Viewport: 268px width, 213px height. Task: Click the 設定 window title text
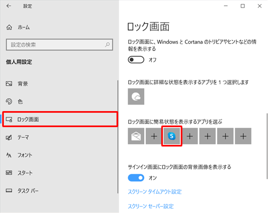point(28,6)
